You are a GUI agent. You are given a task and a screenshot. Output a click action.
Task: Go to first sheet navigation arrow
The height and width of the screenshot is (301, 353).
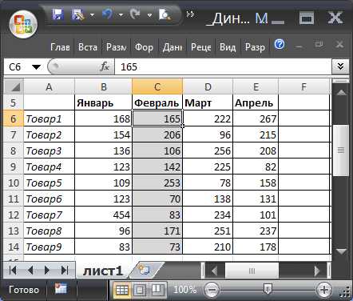click(x=13, y=271)
